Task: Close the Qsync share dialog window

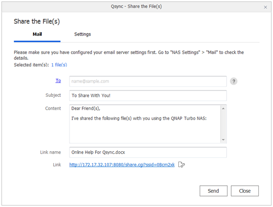Action: [x=265, y=7]
